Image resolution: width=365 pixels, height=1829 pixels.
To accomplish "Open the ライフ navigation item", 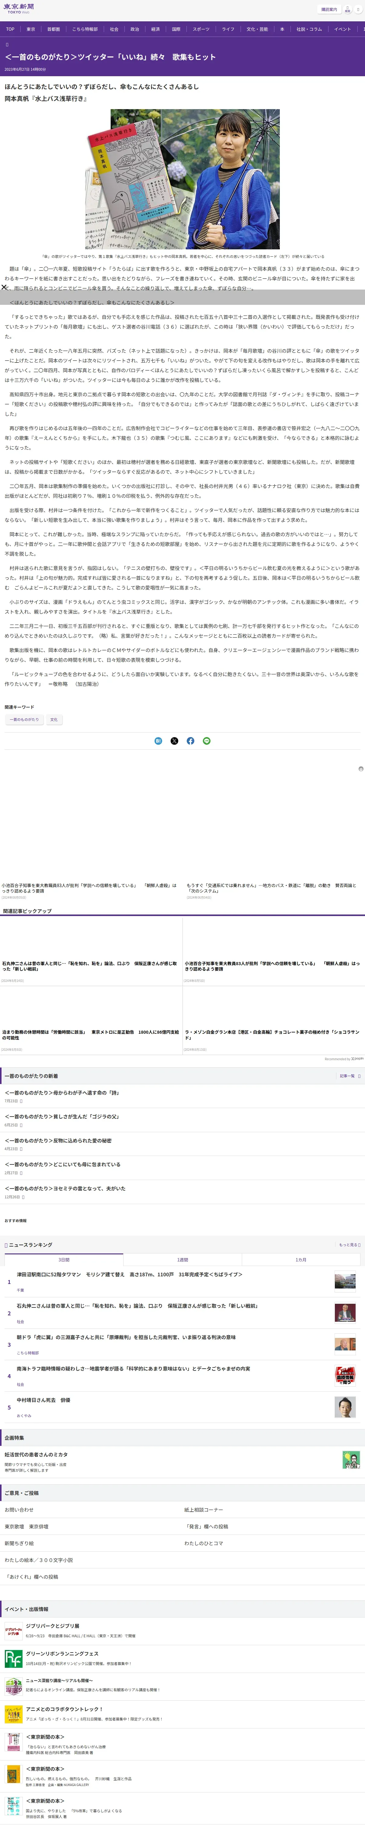I will (x=228, y=29).
